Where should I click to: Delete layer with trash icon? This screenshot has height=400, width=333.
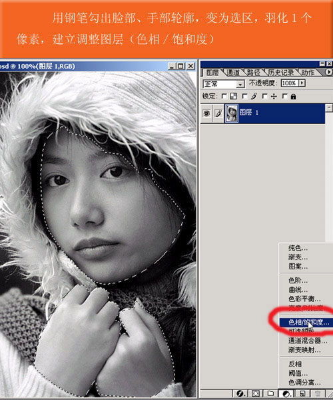[x=318, y=393]
